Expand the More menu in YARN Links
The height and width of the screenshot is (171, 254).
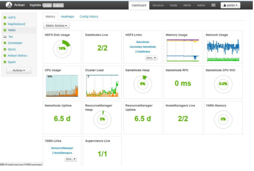pos(71,159)
